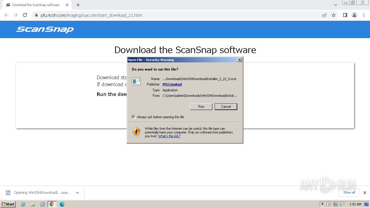Open the PFU Limited publisher link

(x=172, y=84)
